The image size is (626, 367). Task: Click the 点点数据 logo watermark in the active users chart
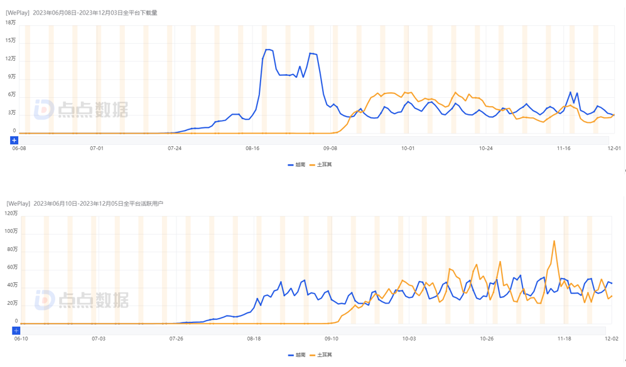81,300
